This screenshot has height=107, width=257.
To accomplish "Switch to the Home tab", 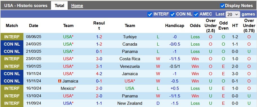I will click(x=77, y=6).
